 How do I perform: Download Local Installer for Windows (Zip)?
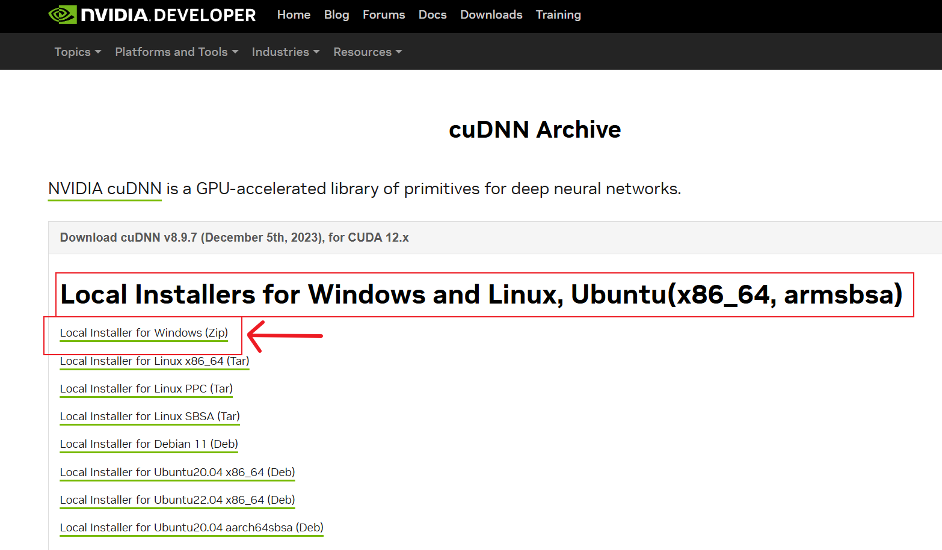pos(144,333)
